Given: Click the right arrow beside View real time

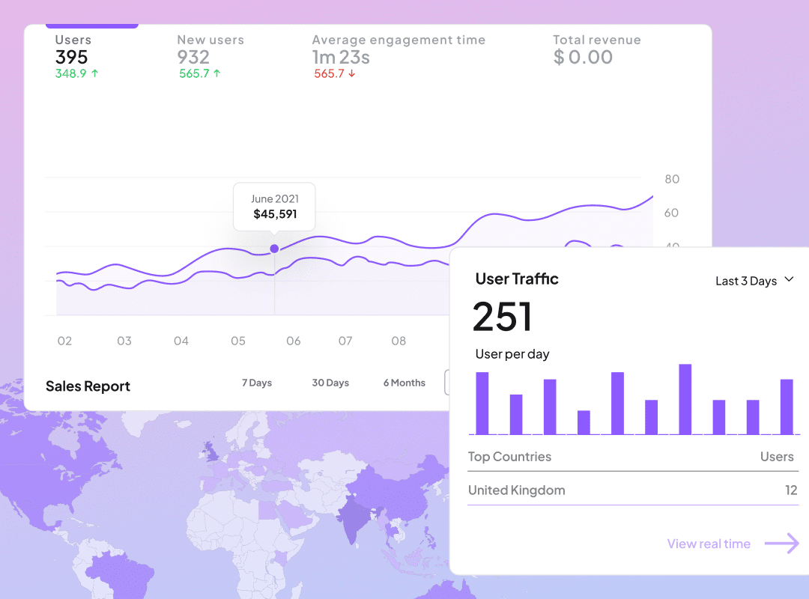Looking at the screenshot, I should (781, 544).
